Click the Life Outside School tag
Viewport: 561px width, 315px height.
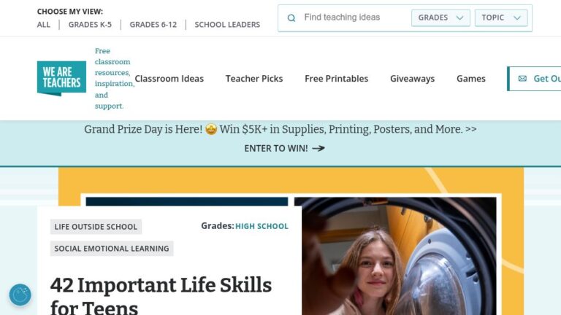click(x=96, y=227)
